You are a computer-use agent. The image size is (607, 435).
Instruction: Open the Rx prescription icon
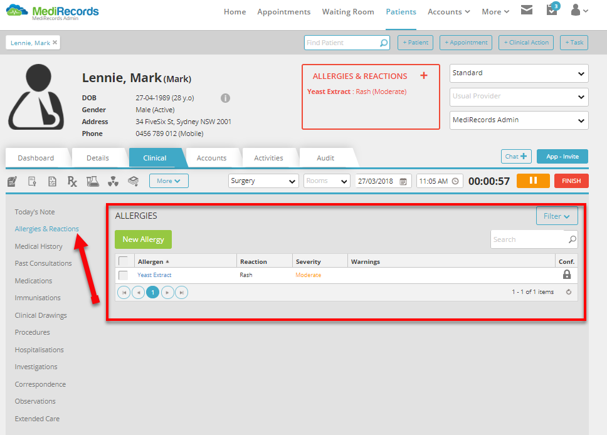[x=72, y=181]
